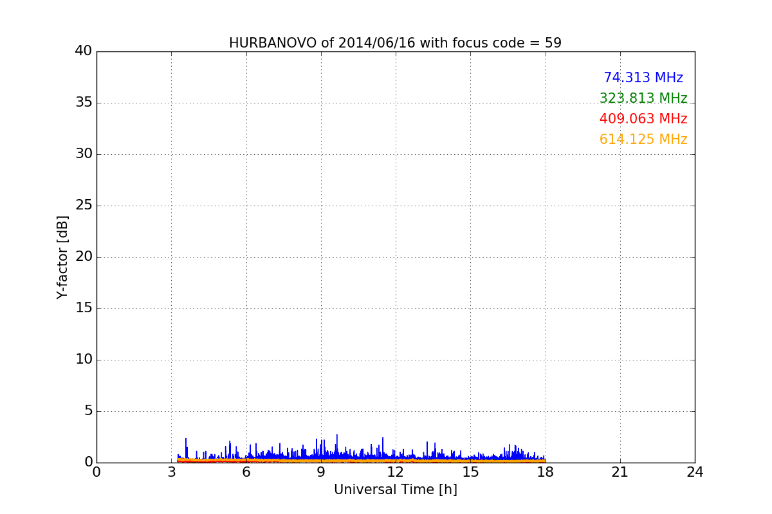
Task: Click the y-axis tick label 40
Action: point(84,51)
